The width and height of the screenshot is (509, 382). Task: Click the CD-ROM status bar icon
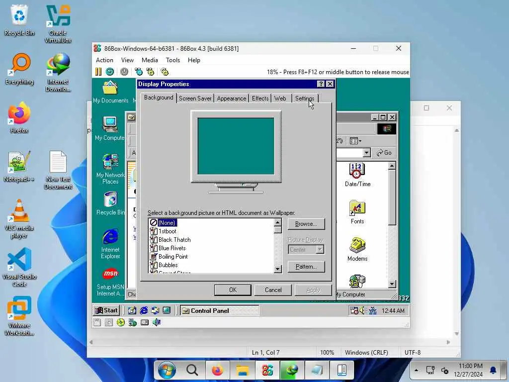121,322
